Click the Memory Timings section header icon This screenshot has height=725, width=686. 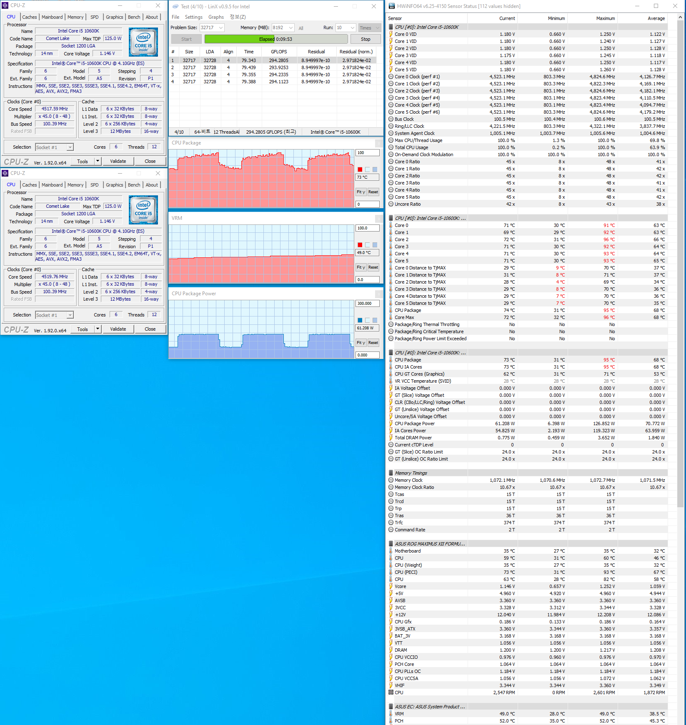coord(391,473)
